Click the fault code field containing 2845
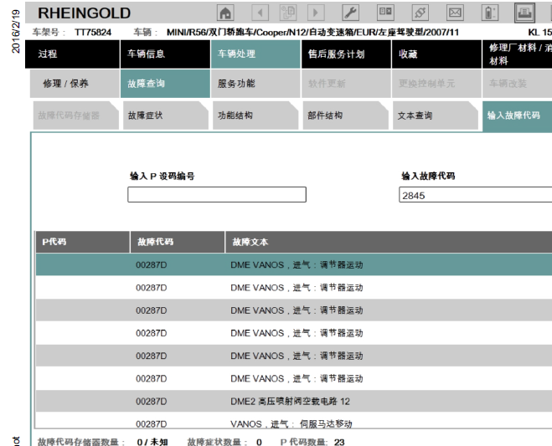 click(x=475, y=195)
